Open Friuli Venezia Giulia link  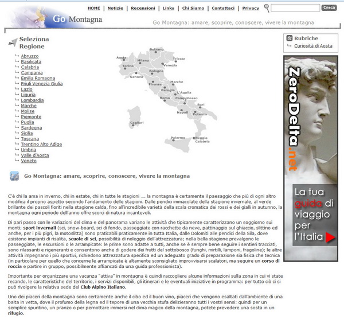click(42, 84)
